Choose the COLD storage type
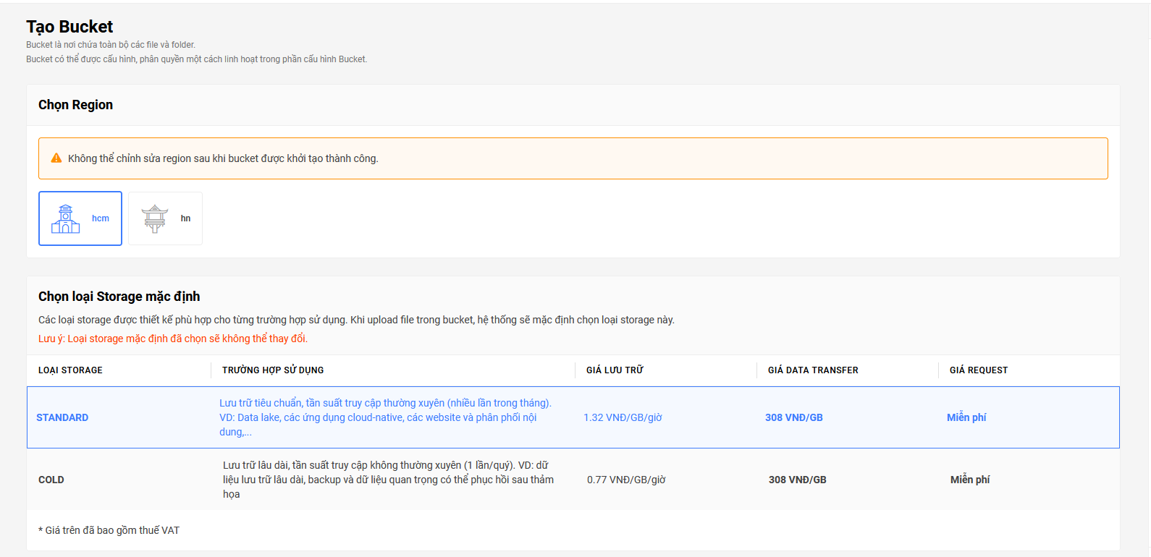 coord(51,480)
